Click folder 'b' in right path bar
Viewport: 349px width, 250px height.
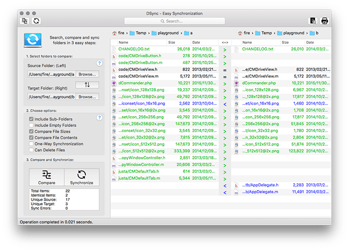coord(314,33)
